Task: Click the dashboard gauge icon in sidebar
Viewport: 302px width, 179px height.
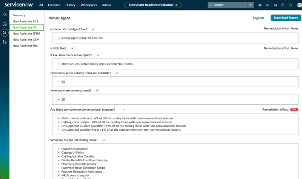Action: click(5, 15)
